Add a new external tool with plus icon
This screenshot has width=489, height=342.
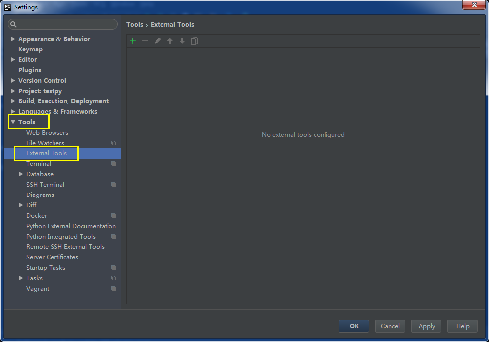tap(133, 41)
